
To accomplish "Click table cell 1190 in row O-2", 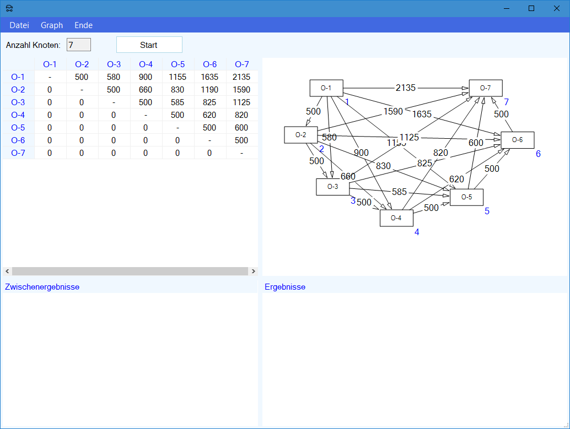I will click(x=209, y=90).
